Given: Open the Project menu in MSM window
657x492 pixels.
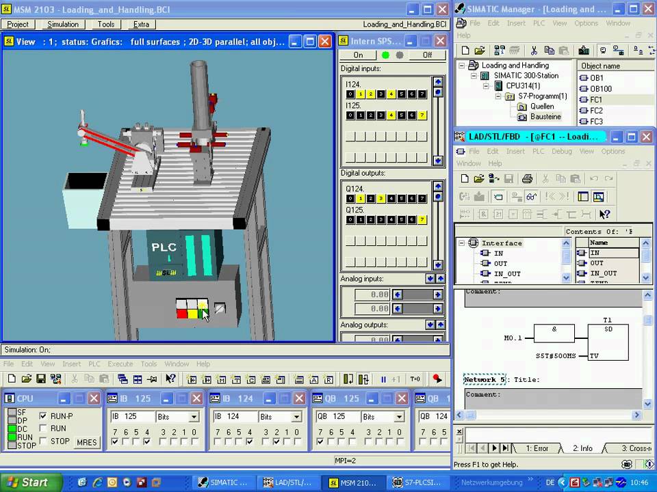Looking at the screenshot, I should [18, 25].
